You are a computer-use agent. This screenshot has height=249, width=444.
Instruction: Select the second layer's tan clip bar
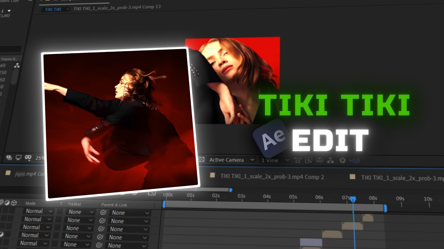pyautogui.click(x=352, y=226)
